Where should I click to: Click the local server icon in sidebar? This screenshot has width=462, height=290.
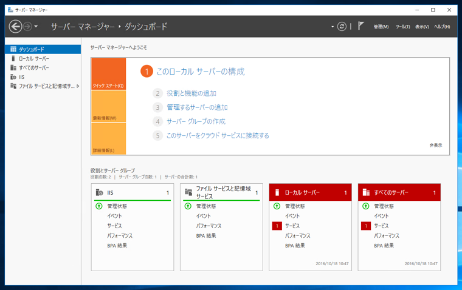pos(13,58)
